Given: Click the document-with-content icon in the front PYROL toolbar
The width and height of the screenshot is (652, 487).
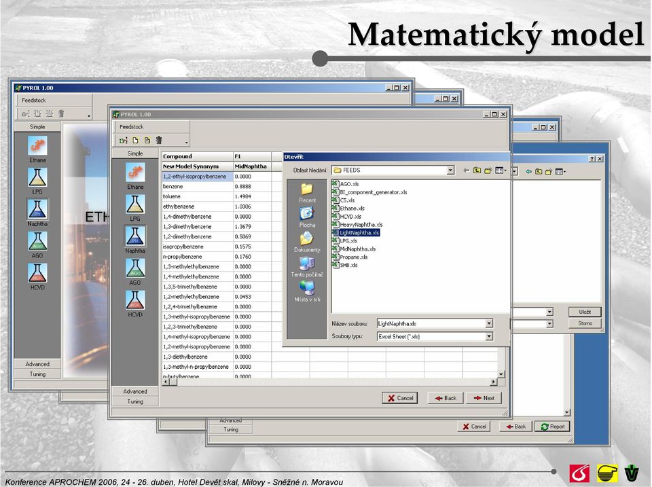Looking at the screenshot, I should click(147, 141).
